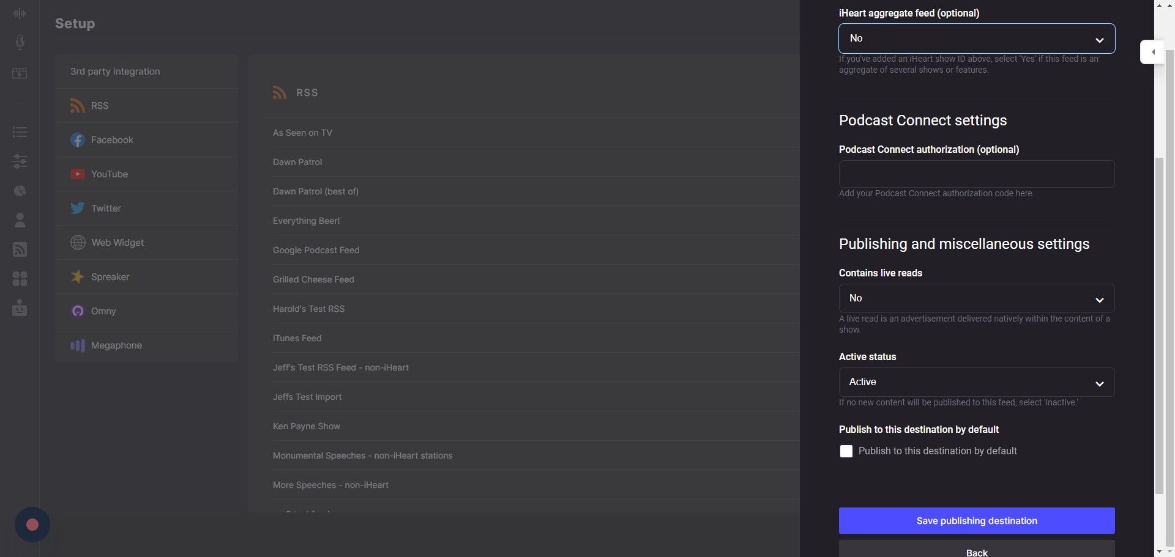Click the round red record button
1175x557 pixels.
(x=32, y=525)
